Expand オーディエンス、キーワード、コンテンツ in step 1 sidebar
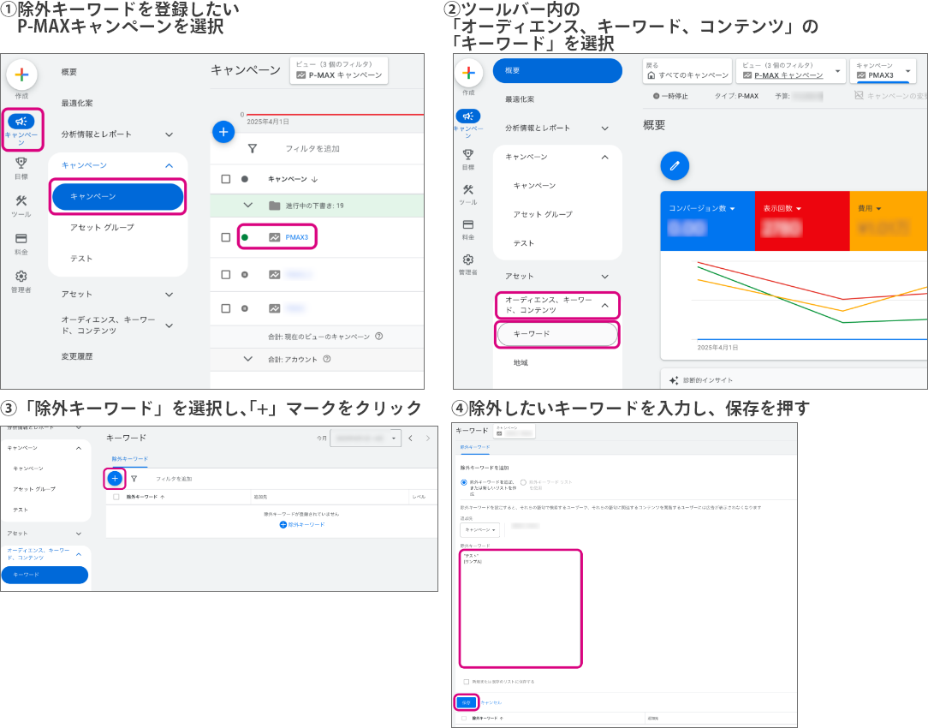This screenshot has width=928, height=728. [x=169, y=325]
